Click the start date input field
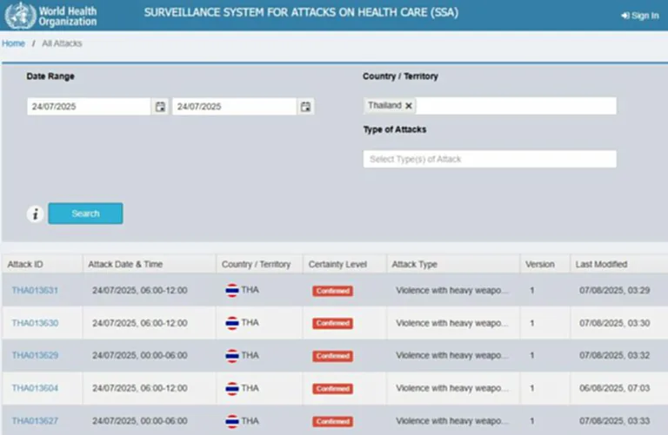The width and height of the screenshot is (668, 435). (89, 107)
